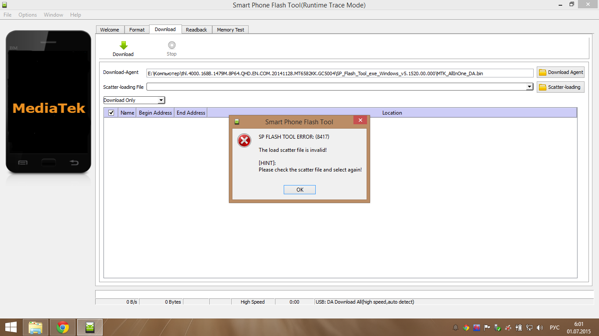This screenshot has height=336, width=599.
Task: Open the Download Only mode dropdown
Action: pyautogui.click(x=134, y=100)
